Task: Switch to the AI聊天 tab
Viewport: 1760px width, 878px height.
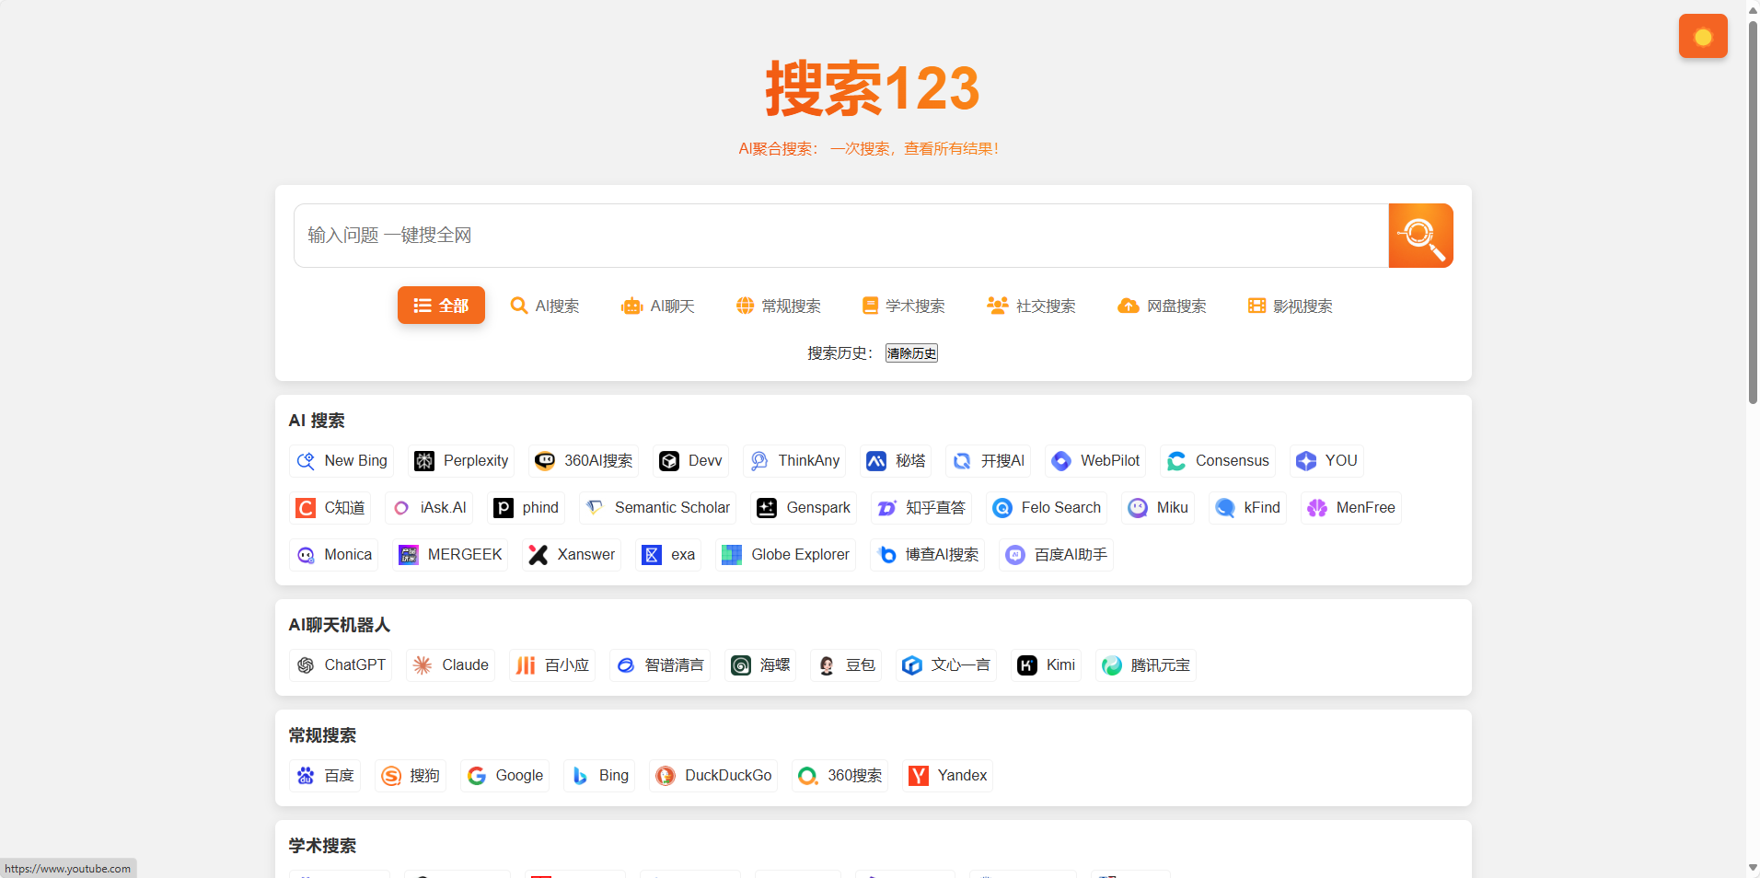Action: point(658,306)
